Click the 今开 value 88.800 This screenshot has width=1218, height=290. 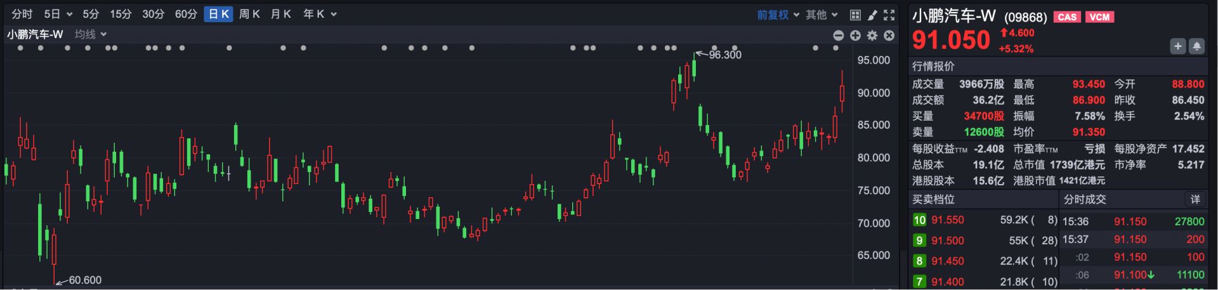click(x=1188, y=84)
